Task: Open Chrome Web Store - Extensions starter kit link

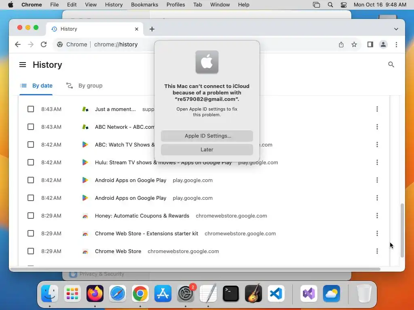Action: 146,233
